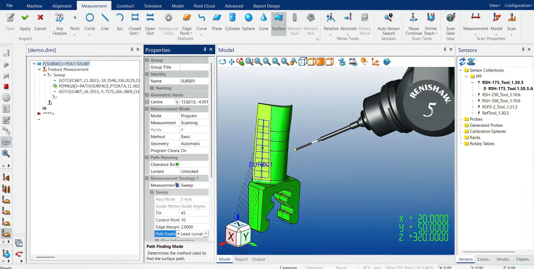Toggle pin on the Sensors panel
Viewport: 534px width, 269px height.
click(523, 49)
